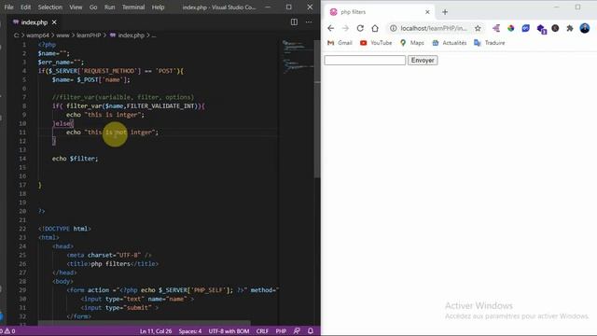Open the Maps bookmark
The width and height of the screenshot is (597, 336).
click(x=412, y=43)
